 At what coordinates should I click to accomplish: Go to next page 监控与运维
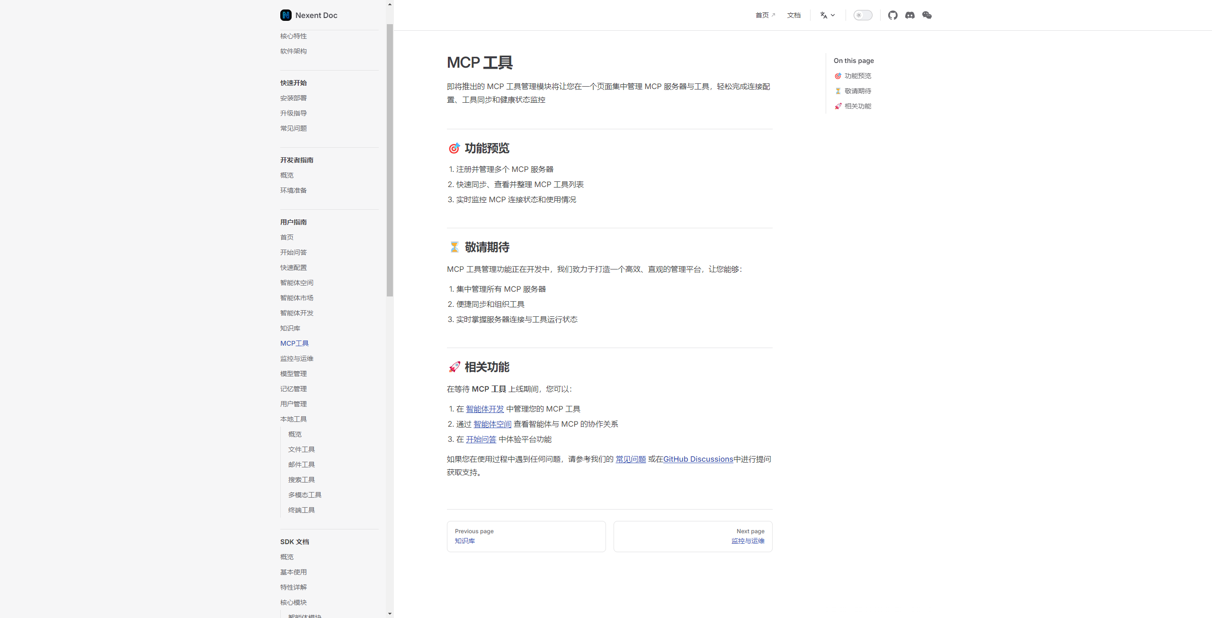pos(748,541)
